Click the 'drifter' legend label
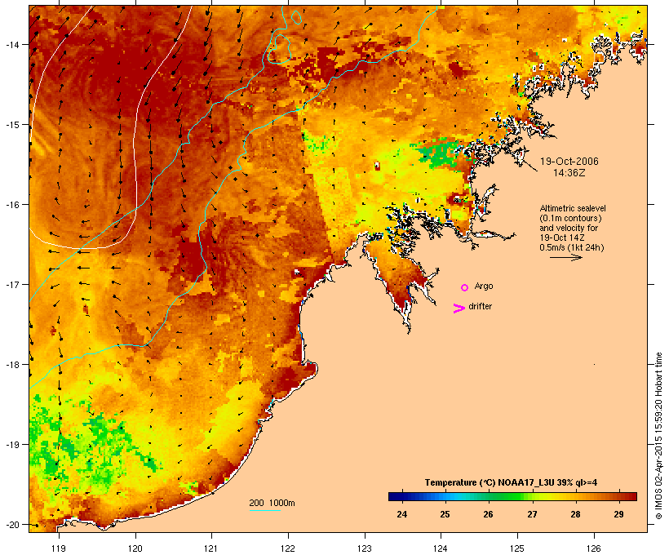This screenshot has width=669, height=555. [x=480, y=306]
